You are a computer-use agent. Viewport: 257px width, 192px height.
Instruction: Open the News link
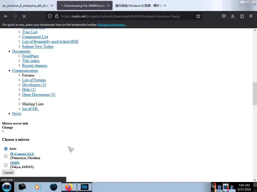pos(17,113)
